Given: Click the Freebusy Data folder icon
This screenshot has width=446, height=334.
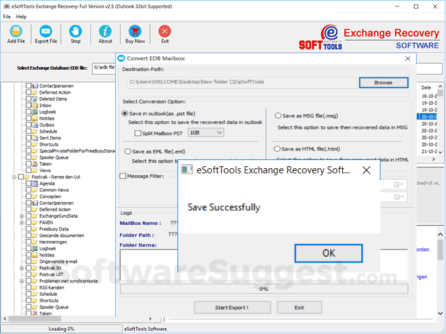Looking at the screenshot, I should coord(35,229).
